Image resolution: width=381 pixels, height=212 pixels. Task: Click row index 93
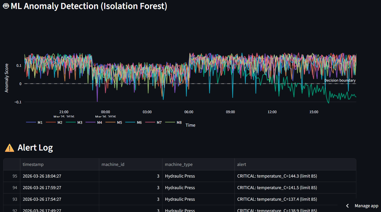pos(12,199)
